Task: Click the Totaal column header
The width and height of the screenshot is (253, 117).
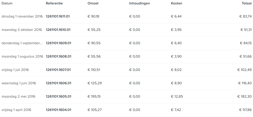Action: tap(246, 3)
